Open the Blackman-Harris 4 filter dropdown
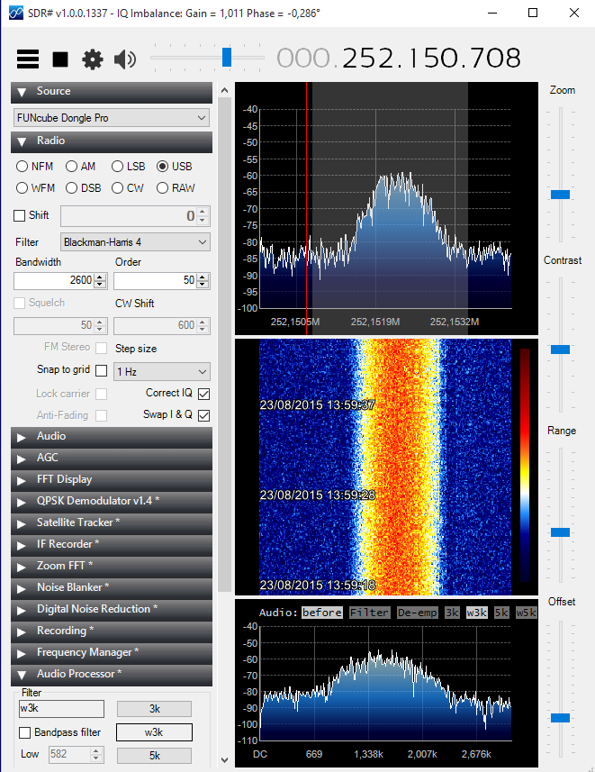The image size is (595, 772). 135,242
